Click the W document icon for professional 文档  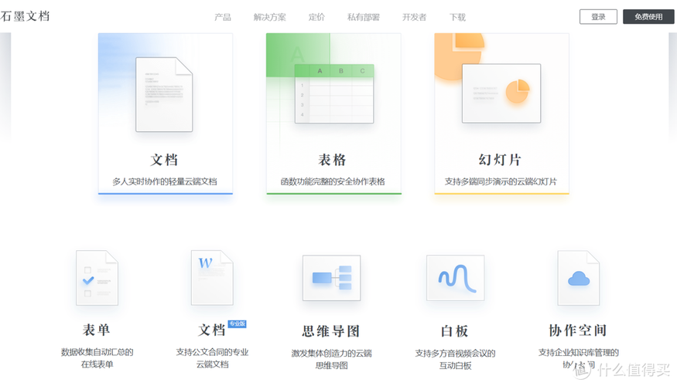pos(212,278)
